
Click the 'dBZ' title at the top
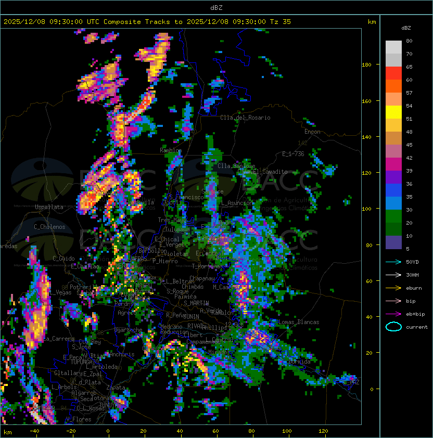tap(216, 8)
